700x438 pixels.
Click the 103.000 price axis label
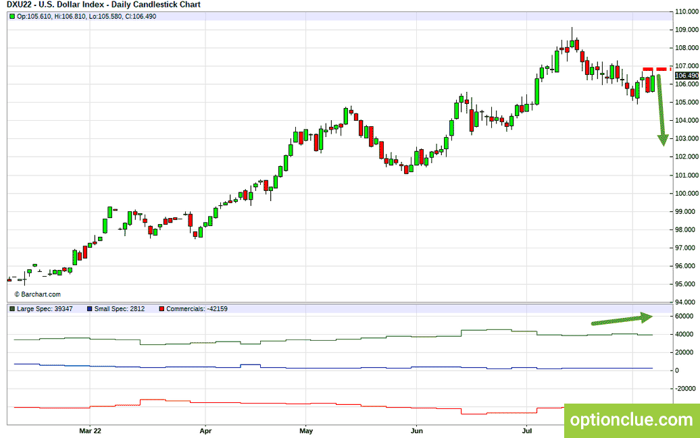pos(687,139)
